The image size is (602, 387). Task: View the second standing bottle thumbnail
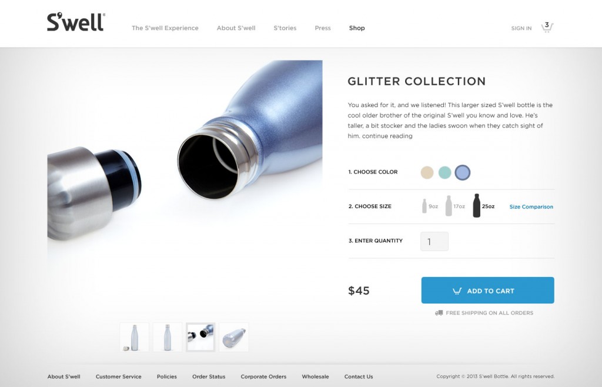click(x=168, y=337)
